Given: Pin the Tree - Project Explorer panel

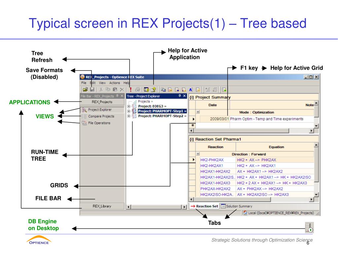Looking at the screenshot, I should 180,96.
